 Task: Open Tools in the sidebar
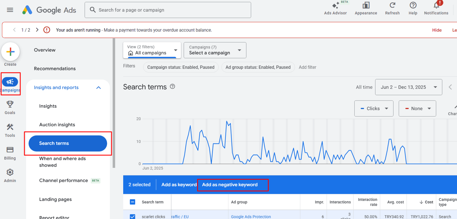point(10,130)
